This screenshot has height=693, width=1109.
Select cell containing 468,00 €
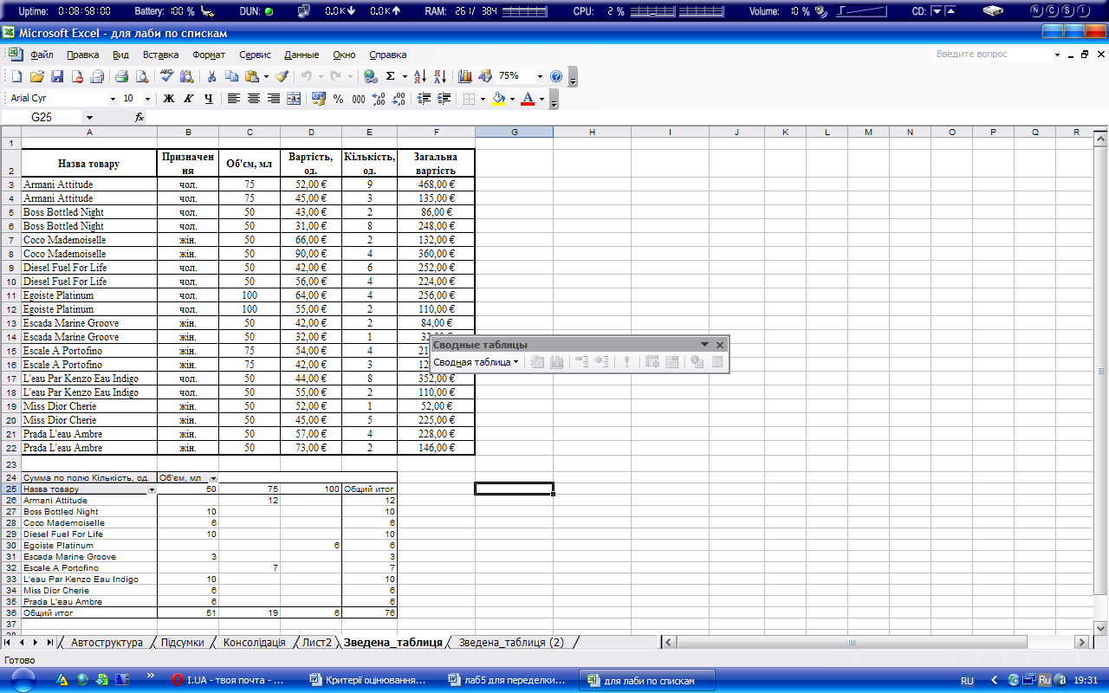(436, 185)
